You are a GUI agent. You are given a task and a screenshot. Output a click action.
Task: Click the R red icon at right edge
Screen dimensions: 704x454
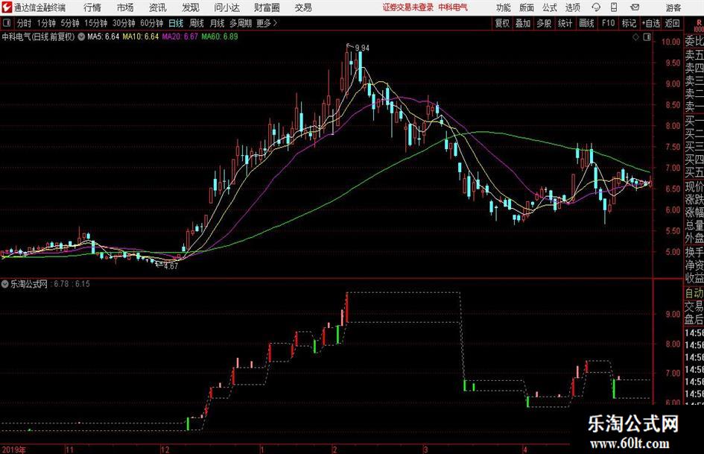tap(699, 23)
